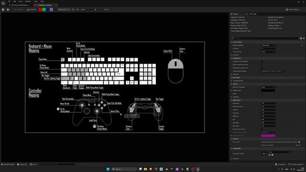Expand the AssetImportData row
This screenshot has width=306, height=172.
tap(231, 81)
